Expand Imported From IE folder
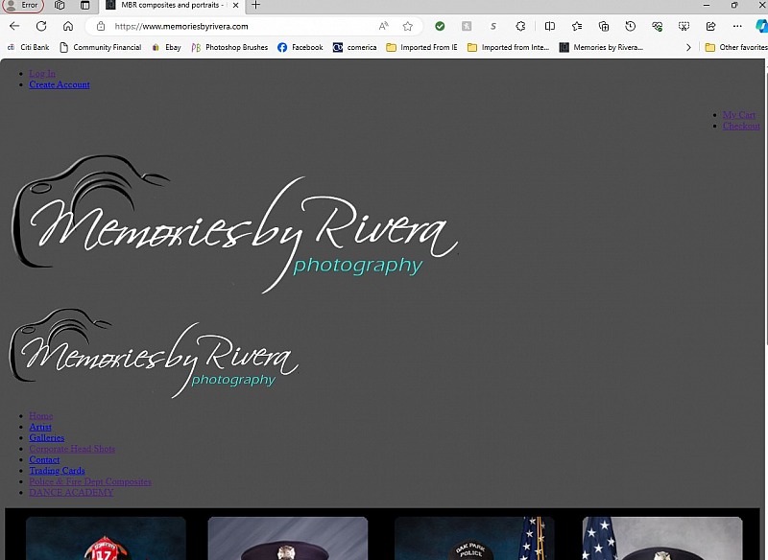768x560 pixels. [421, 47]
